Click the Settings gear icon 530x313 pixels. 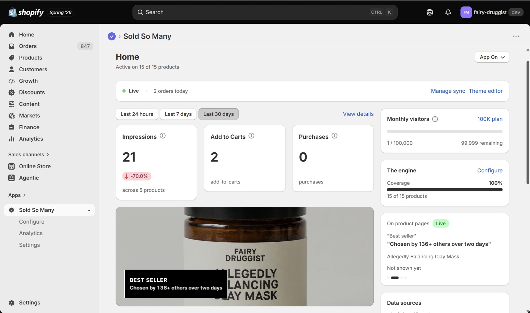[12, 303]
